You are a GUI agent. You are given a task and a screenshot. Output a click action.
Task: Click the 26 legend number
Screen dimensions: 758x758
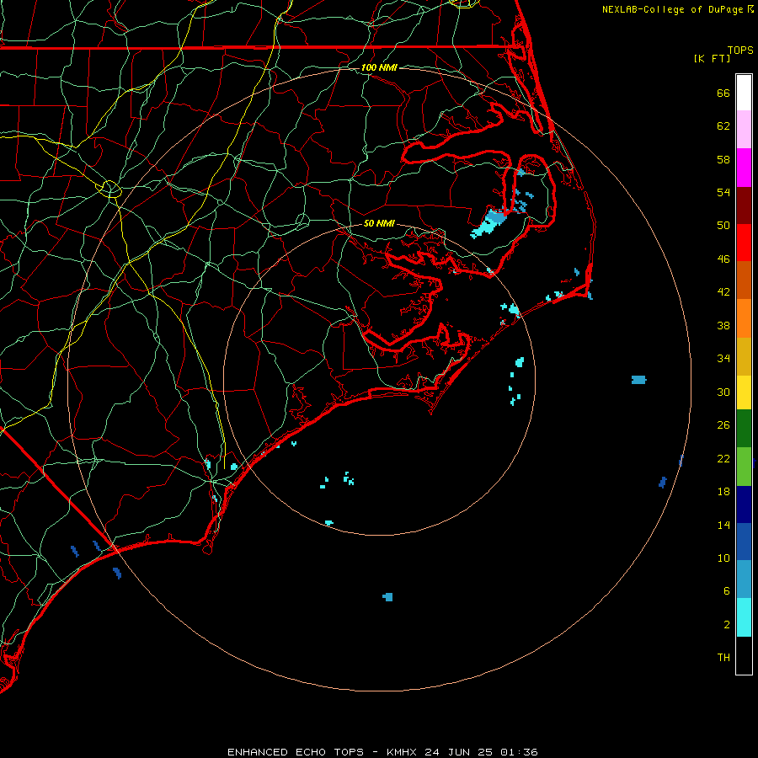[723, 425]
